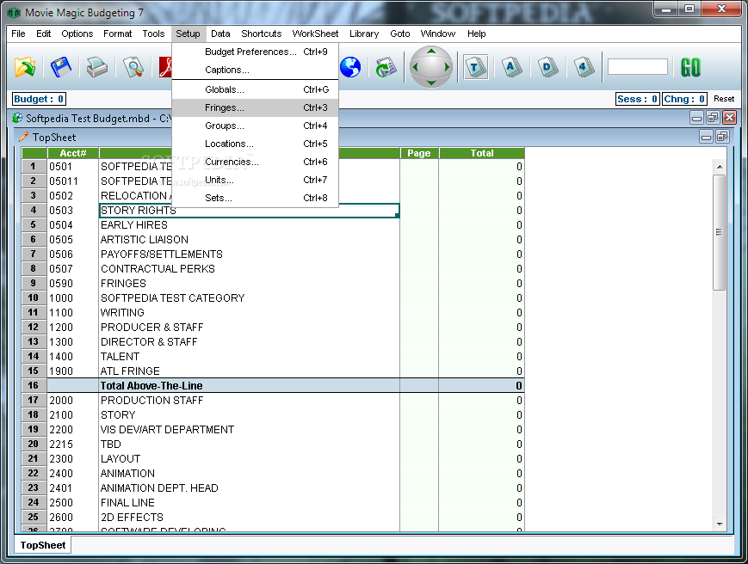Click the open folder toolbar icon
Screen dimensions: 748x564
pyautogui.click(x=25, y=67)
